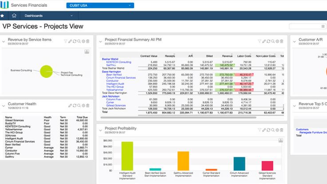Viewport: 327px width, 184px height.
Task: Edit the Customer Health panel with the pencil
Action: (x=70, y=106)
